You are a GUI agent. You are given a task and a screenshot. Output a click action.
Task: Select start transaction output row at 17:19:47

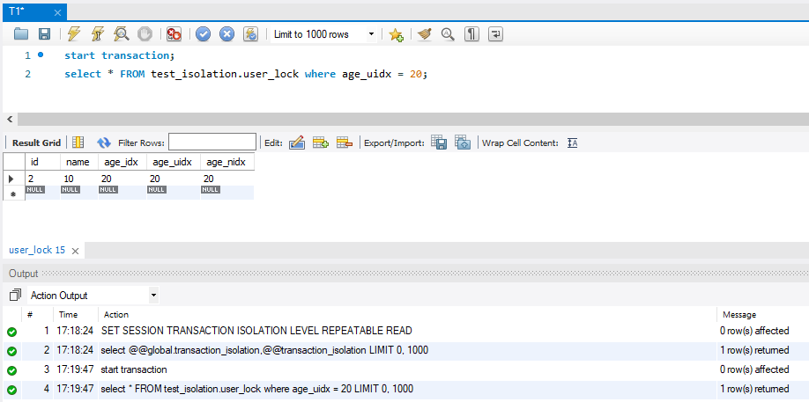pos(406,369)
